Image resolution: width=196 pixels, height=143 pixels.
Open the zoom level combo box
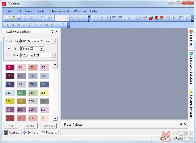point(62,18)
